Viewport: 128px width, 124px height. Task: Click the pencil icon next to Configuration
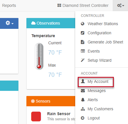[83, 33]
